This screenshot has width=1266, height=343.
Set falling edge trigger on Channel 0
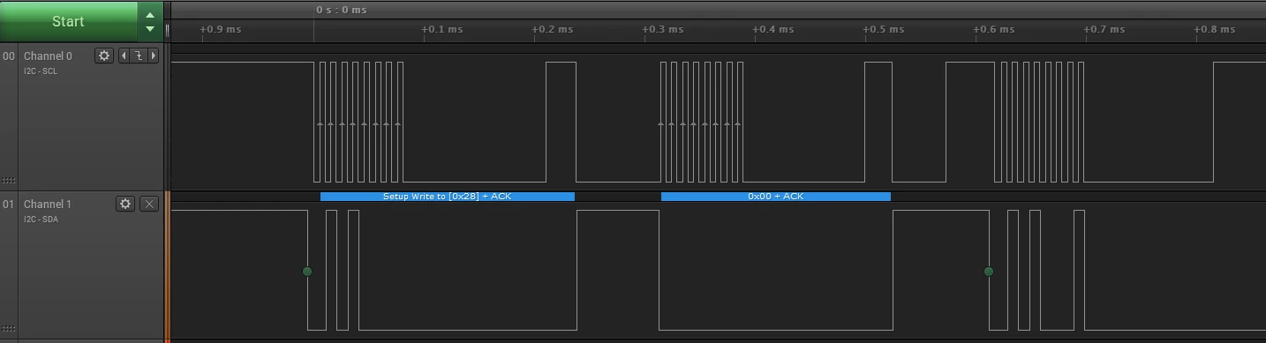139,56
